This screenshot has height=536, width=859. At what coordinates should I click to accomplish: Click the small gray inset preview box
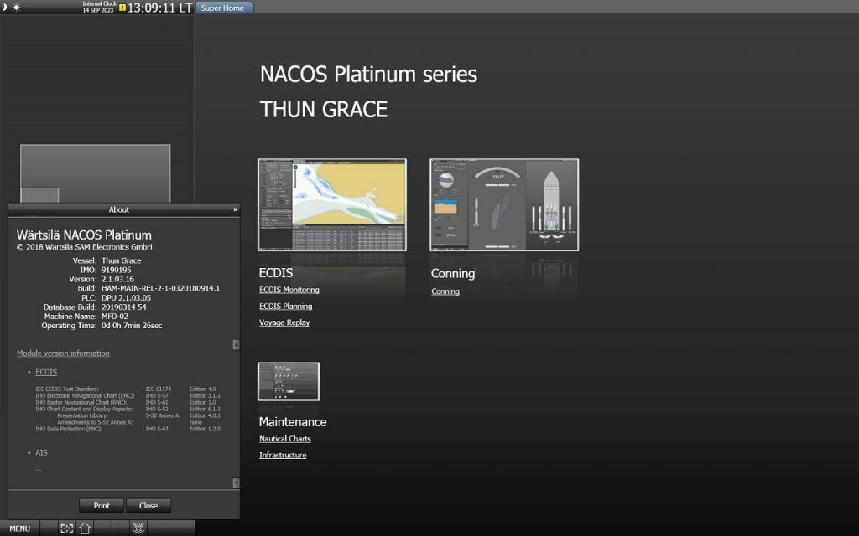pos(40,195)
